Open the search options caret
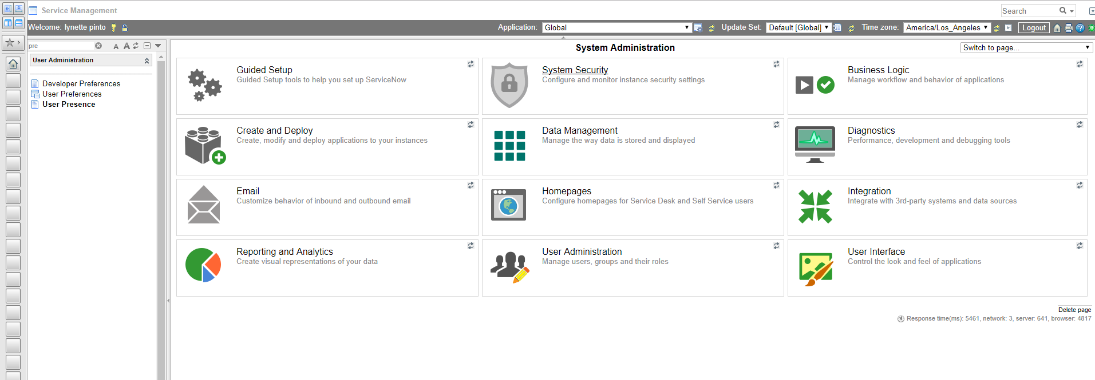This screenshot has width=1095, height=380. (1072, 11)
